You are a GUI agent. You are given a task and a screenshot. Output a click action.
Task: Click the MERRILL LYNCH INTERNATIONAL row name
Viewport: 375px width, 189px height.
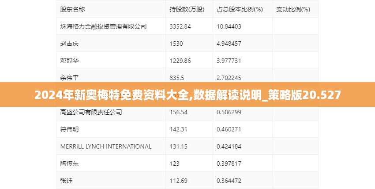[106, 146]
